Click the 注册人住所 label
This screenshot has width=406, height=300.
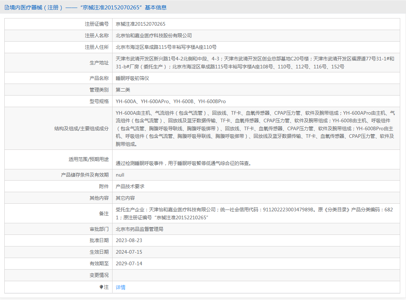pyautogui.click(x=97, y=47)
